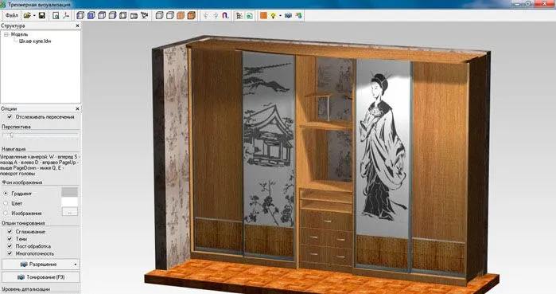This screenshot has width=556, height=294.
Task: Disable the Тени shadows checkbox
Action: point(10,239)
